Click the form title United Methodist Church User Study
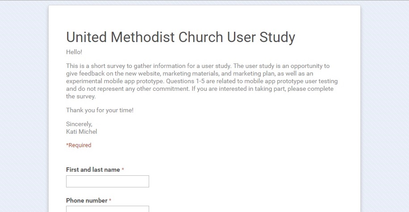409x212 pixels. (180, 37)
